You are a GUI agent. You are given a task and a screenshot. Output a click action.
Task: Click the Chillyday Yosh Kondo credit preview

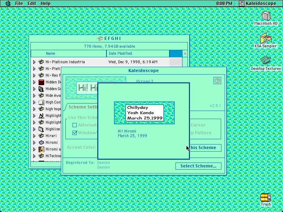click(x=145, y=113)
